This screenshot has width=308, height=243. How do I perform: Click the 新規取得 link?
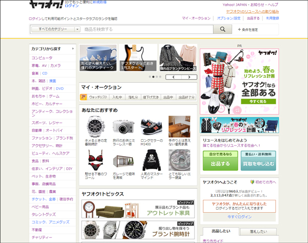(x=100, y=2)
